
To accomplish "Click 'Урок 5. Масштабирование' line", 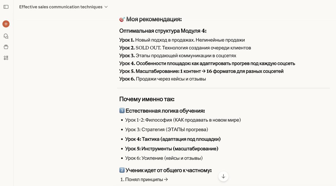I will 201,71.
